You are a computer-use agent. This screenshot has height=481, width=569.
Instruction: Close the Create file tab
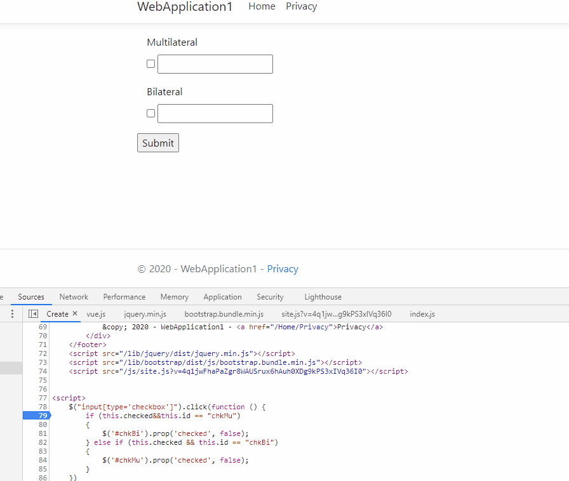(75, 313)
